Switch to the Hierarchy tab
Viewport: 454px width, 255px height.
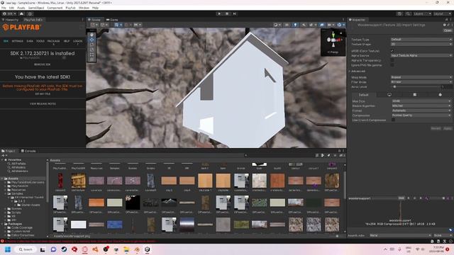pos(11,20)
